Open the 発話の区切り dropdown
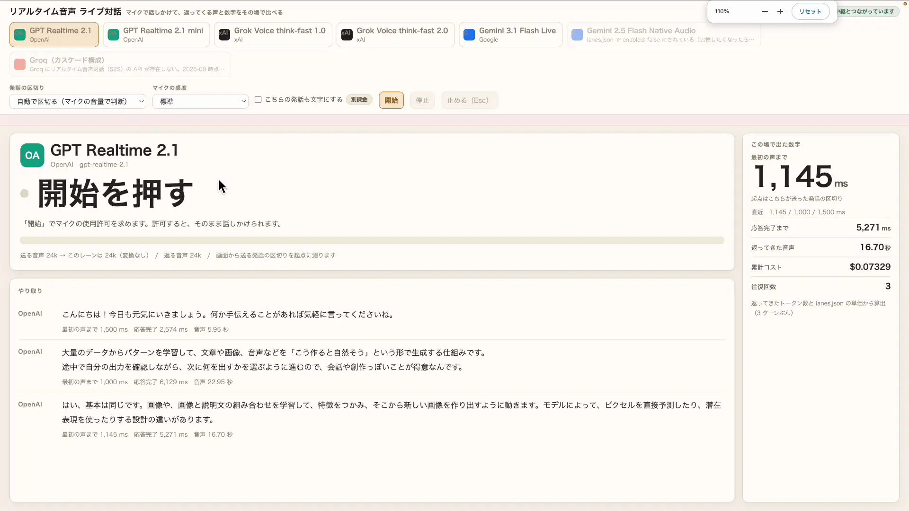The image size is (909, 511). pos(78,101)
